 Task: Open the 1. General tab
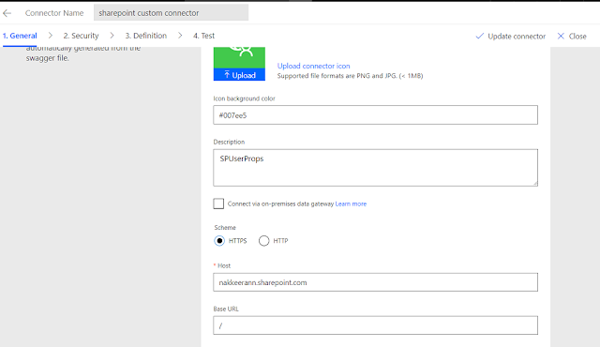click(x=20, y=36)
